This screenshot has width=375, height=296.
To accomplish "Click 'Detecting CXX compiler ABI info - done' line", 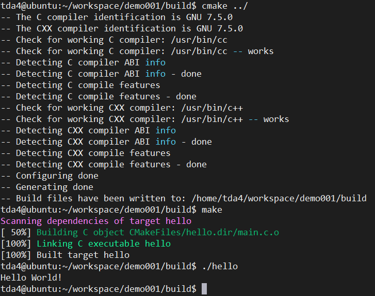I will (106, 142).
